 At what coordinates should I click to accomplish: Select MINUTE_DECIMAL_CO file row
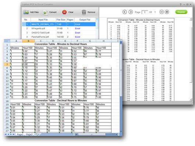pos(59,24)
